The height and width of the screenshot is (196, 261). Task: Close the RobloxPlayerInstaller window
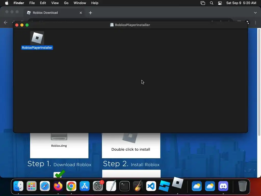click(17, 25)
